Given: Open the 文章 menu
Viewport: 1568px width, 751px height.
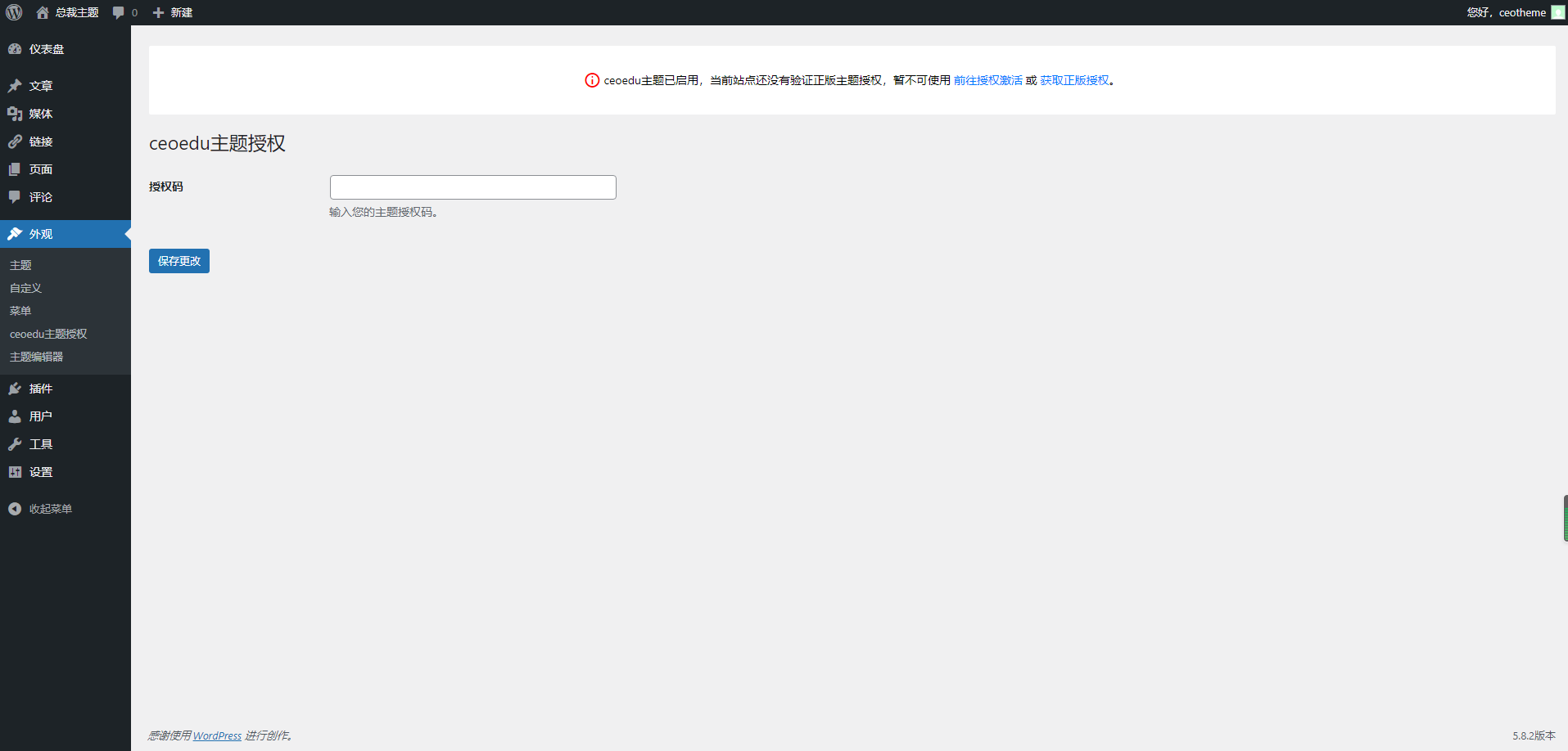Looking at the screenshot, I should pyautogui.click(x=66, y=86).
